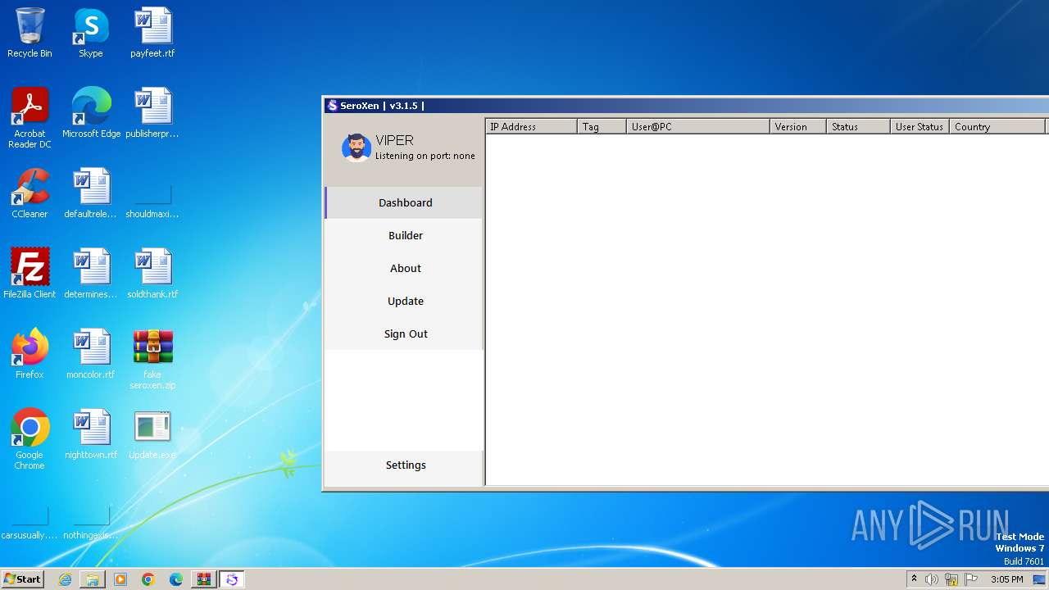Select the Firefox desktop shortcut
1049x590 pixels.
pyautogui.click(x=30, y=354)
